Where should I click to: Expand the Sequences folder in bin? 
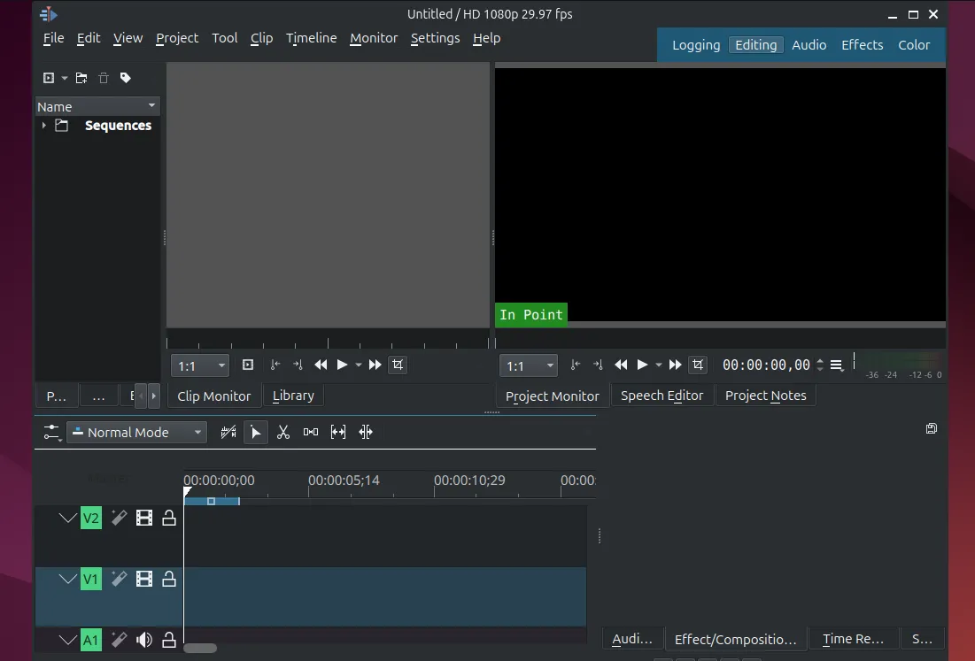coord(44,126)
